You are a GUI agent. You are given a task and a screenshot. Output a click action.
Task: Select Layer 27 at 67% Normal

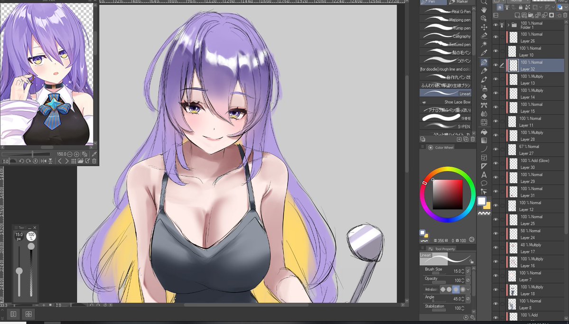535,150
